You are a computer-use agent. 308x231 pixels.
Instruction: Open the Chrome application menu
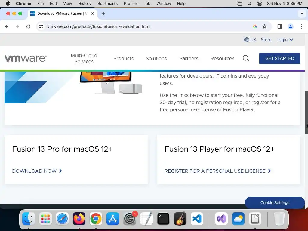point(23,3)
